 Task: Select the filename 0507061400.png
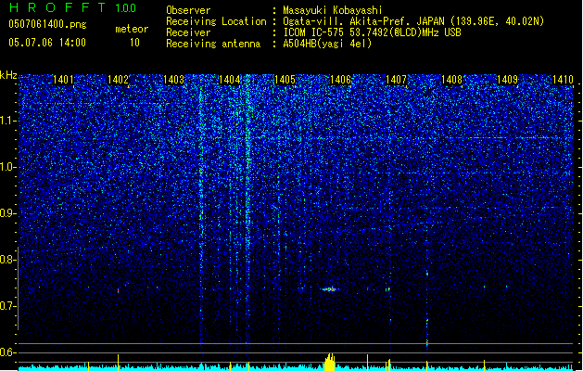pyautogui.click(x=47, y=24)
